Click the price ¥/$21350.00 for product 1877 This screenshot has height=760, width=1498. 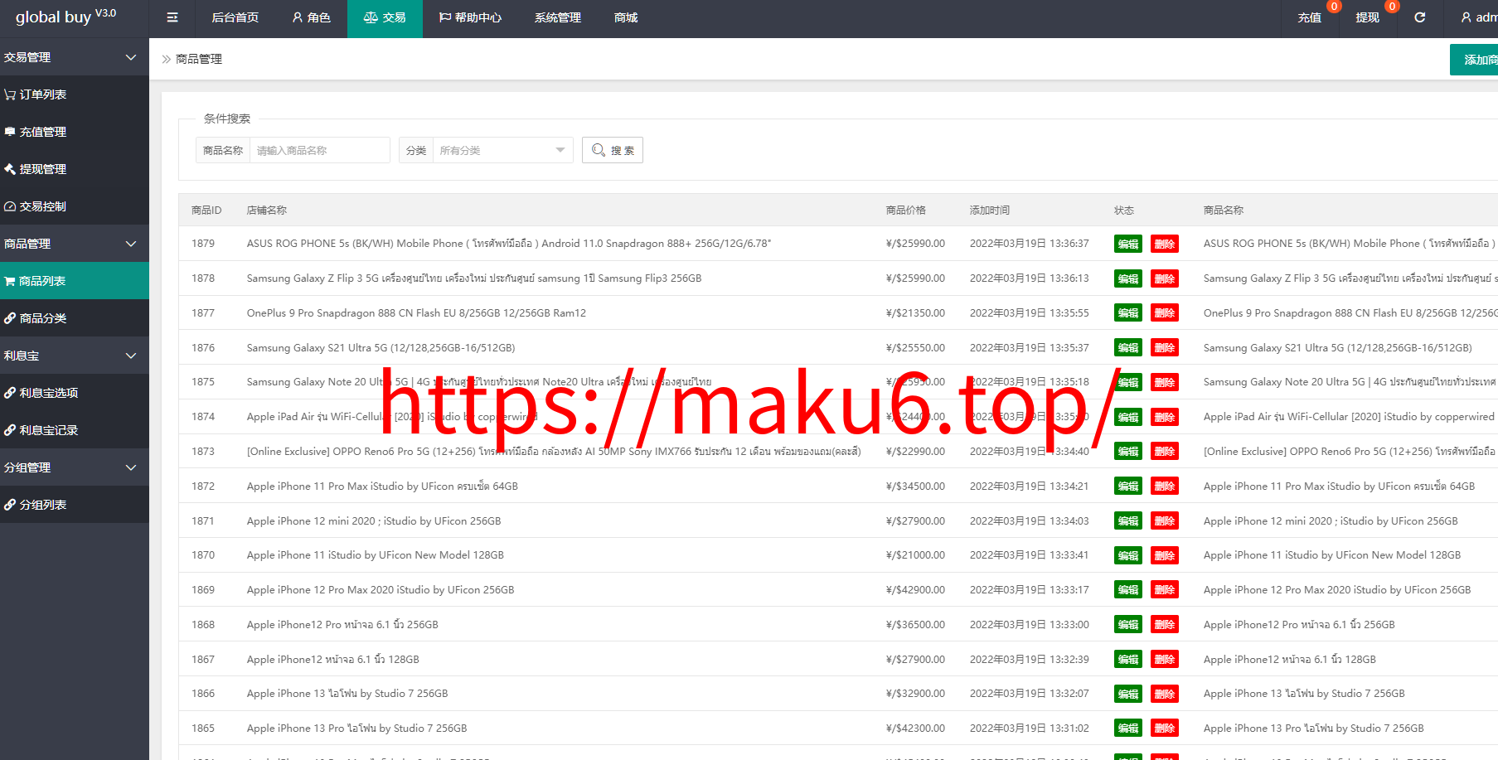pos(915,313)
